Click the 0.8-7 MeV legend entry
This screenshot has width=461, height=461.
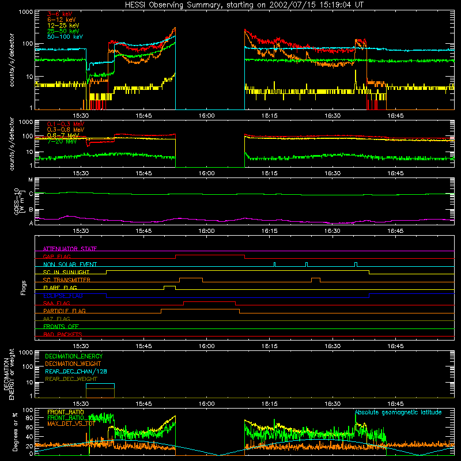click(x=63, y=135)
